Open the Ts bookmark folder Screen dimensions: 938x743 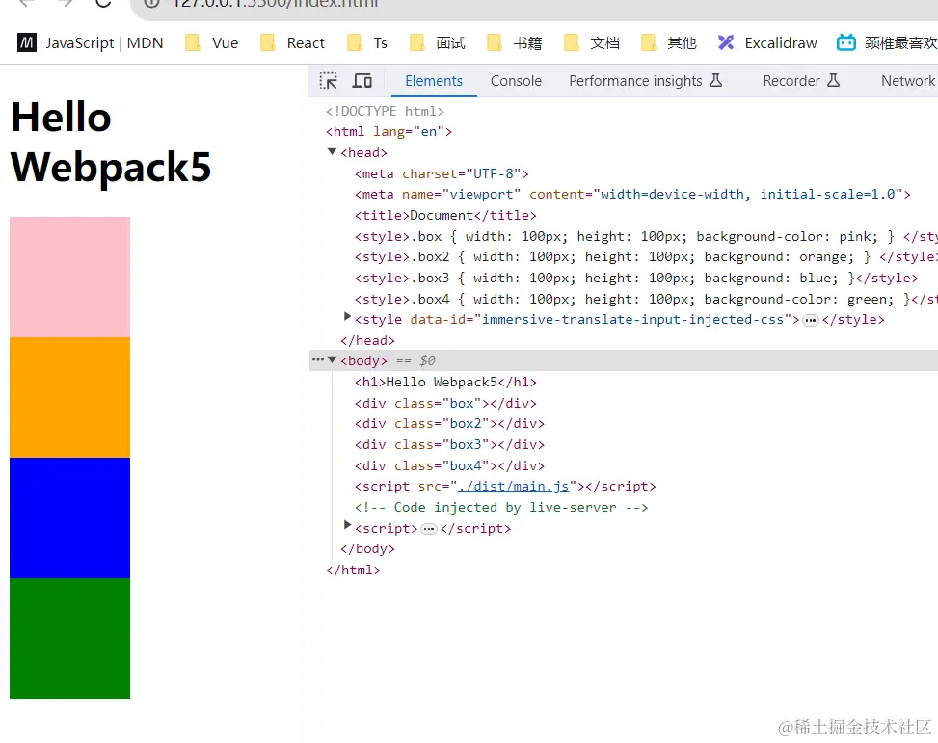[x=367, y=43]
